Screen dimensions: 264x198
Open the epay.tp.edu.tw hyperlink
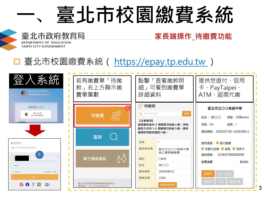tap(161, 62)
